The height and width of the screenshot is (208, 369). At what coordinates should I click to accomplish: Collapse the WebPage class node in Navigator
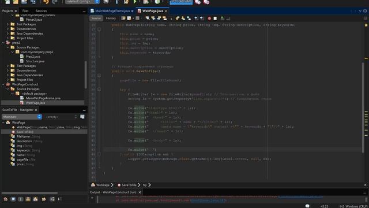point(3,122)
